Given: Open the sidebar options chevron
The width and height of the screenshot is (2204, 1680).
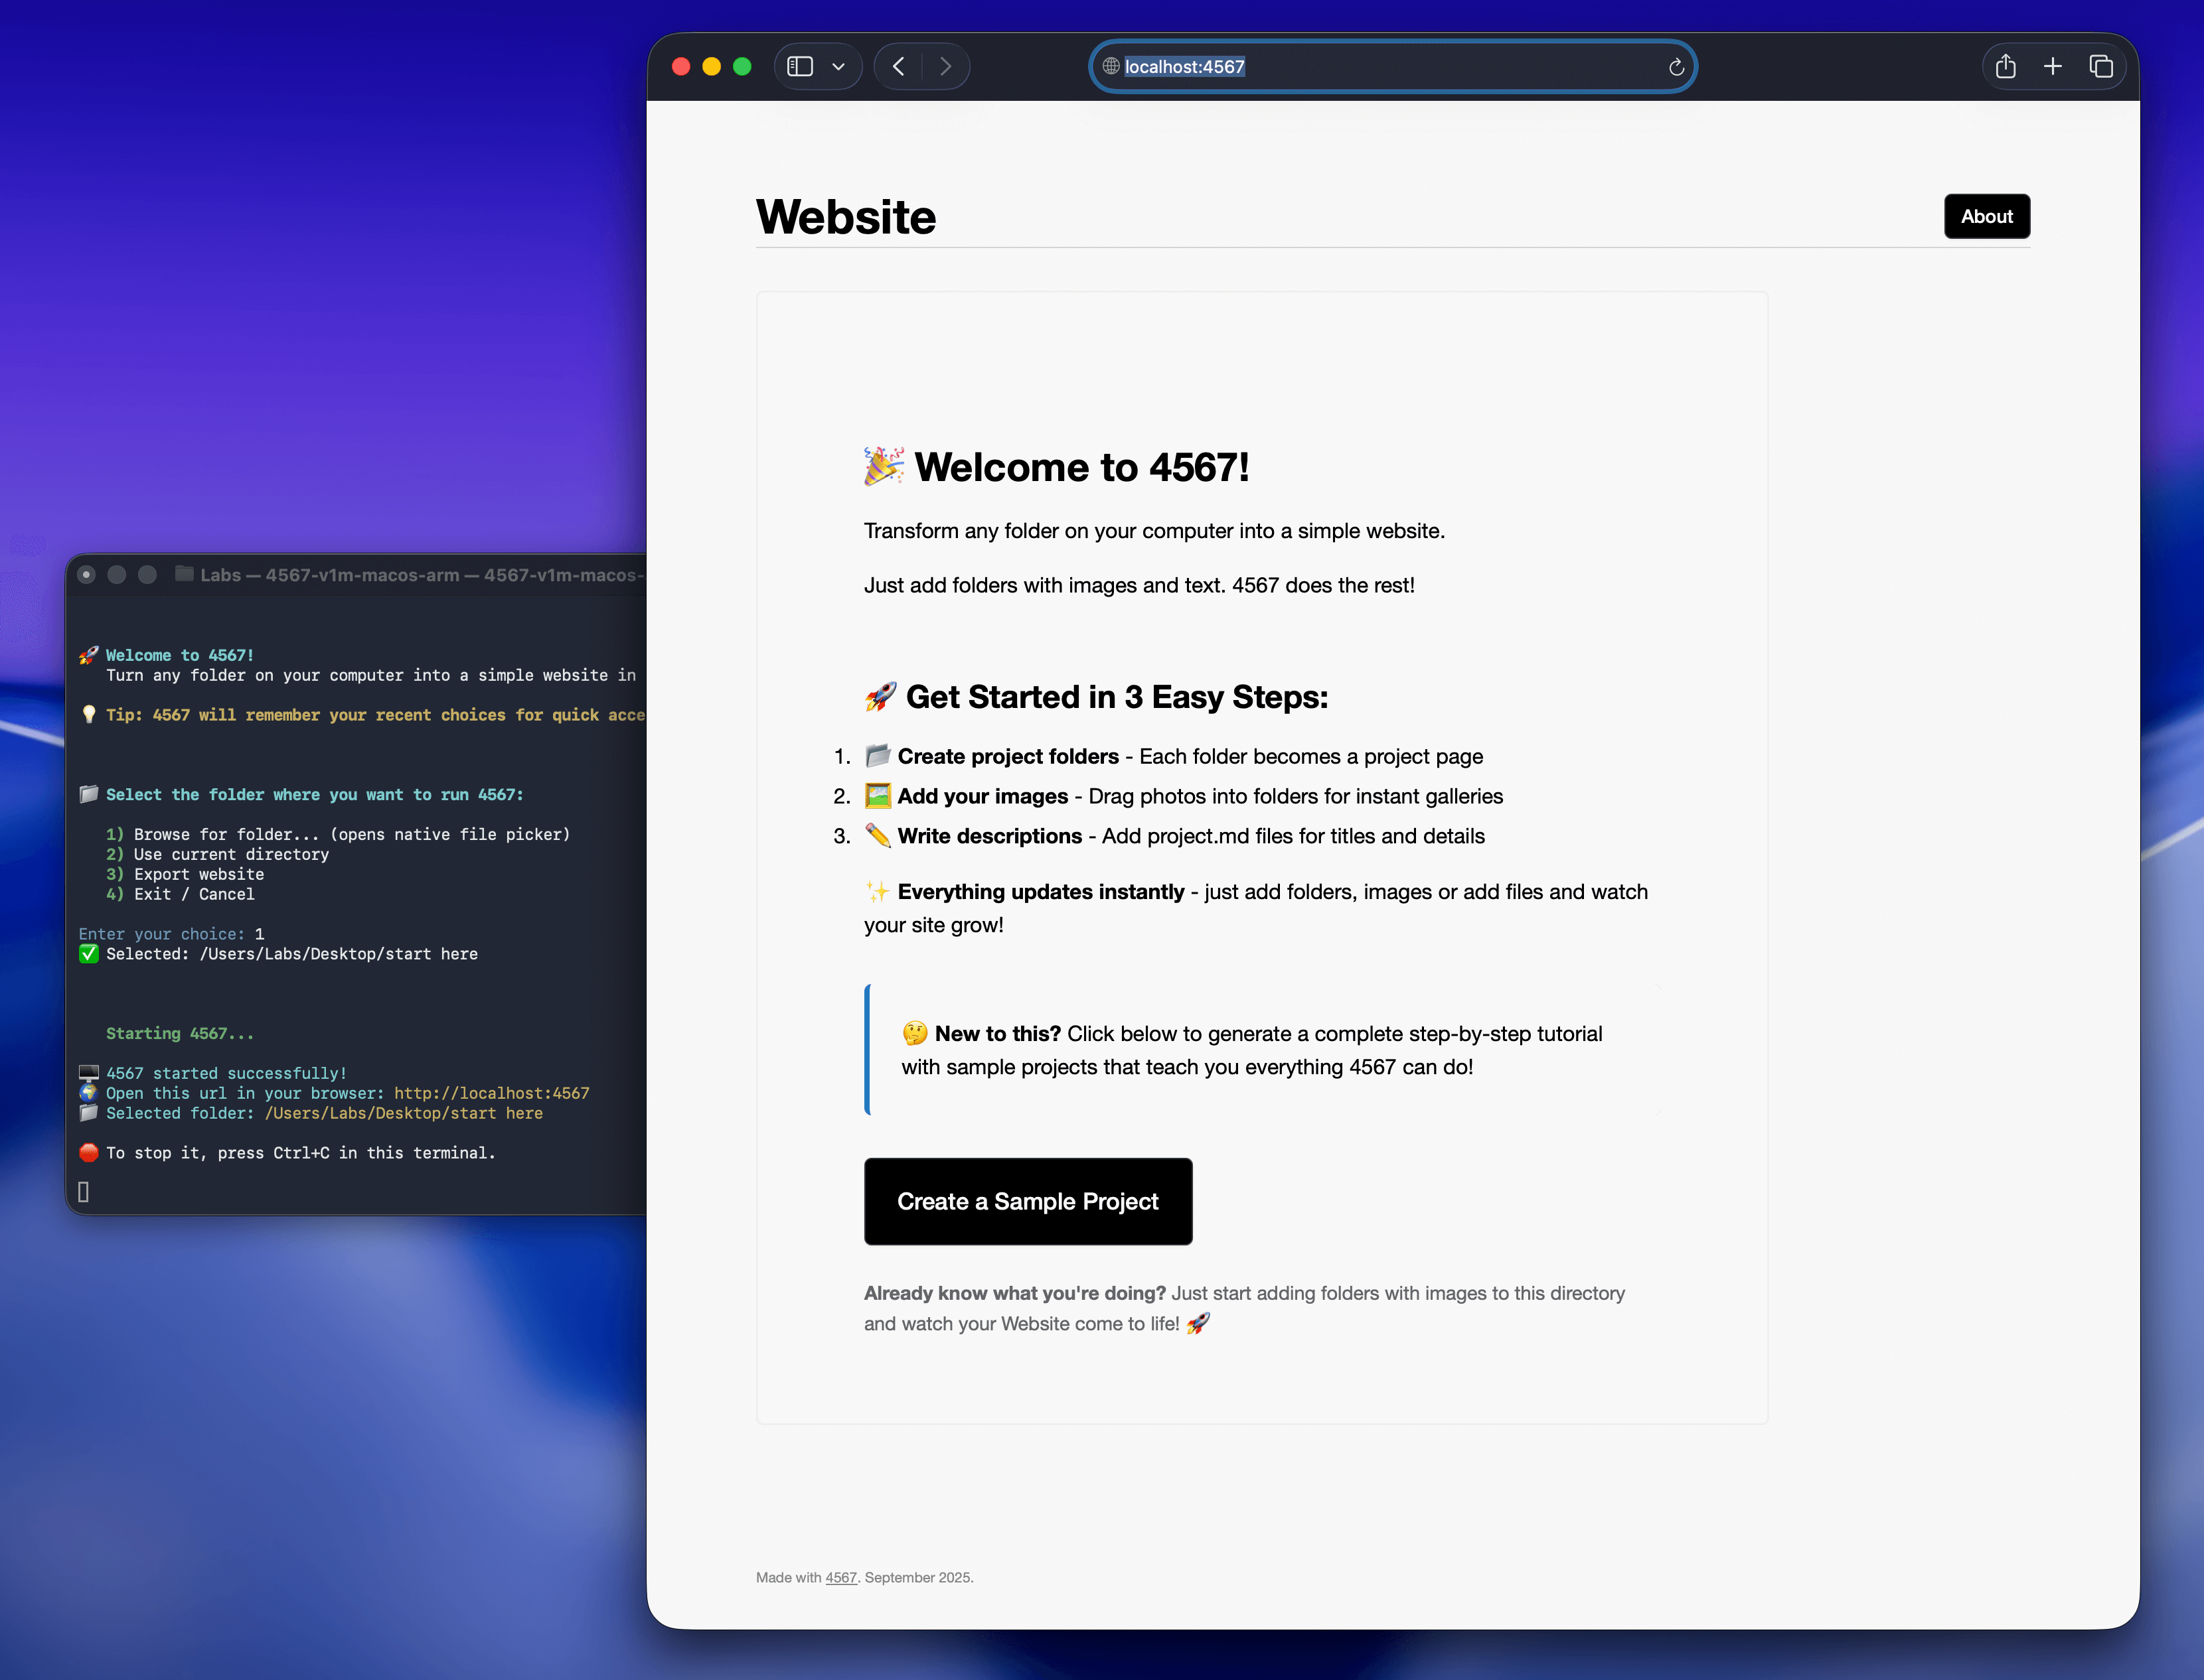Looking at the screenshot, I should 838,66.
